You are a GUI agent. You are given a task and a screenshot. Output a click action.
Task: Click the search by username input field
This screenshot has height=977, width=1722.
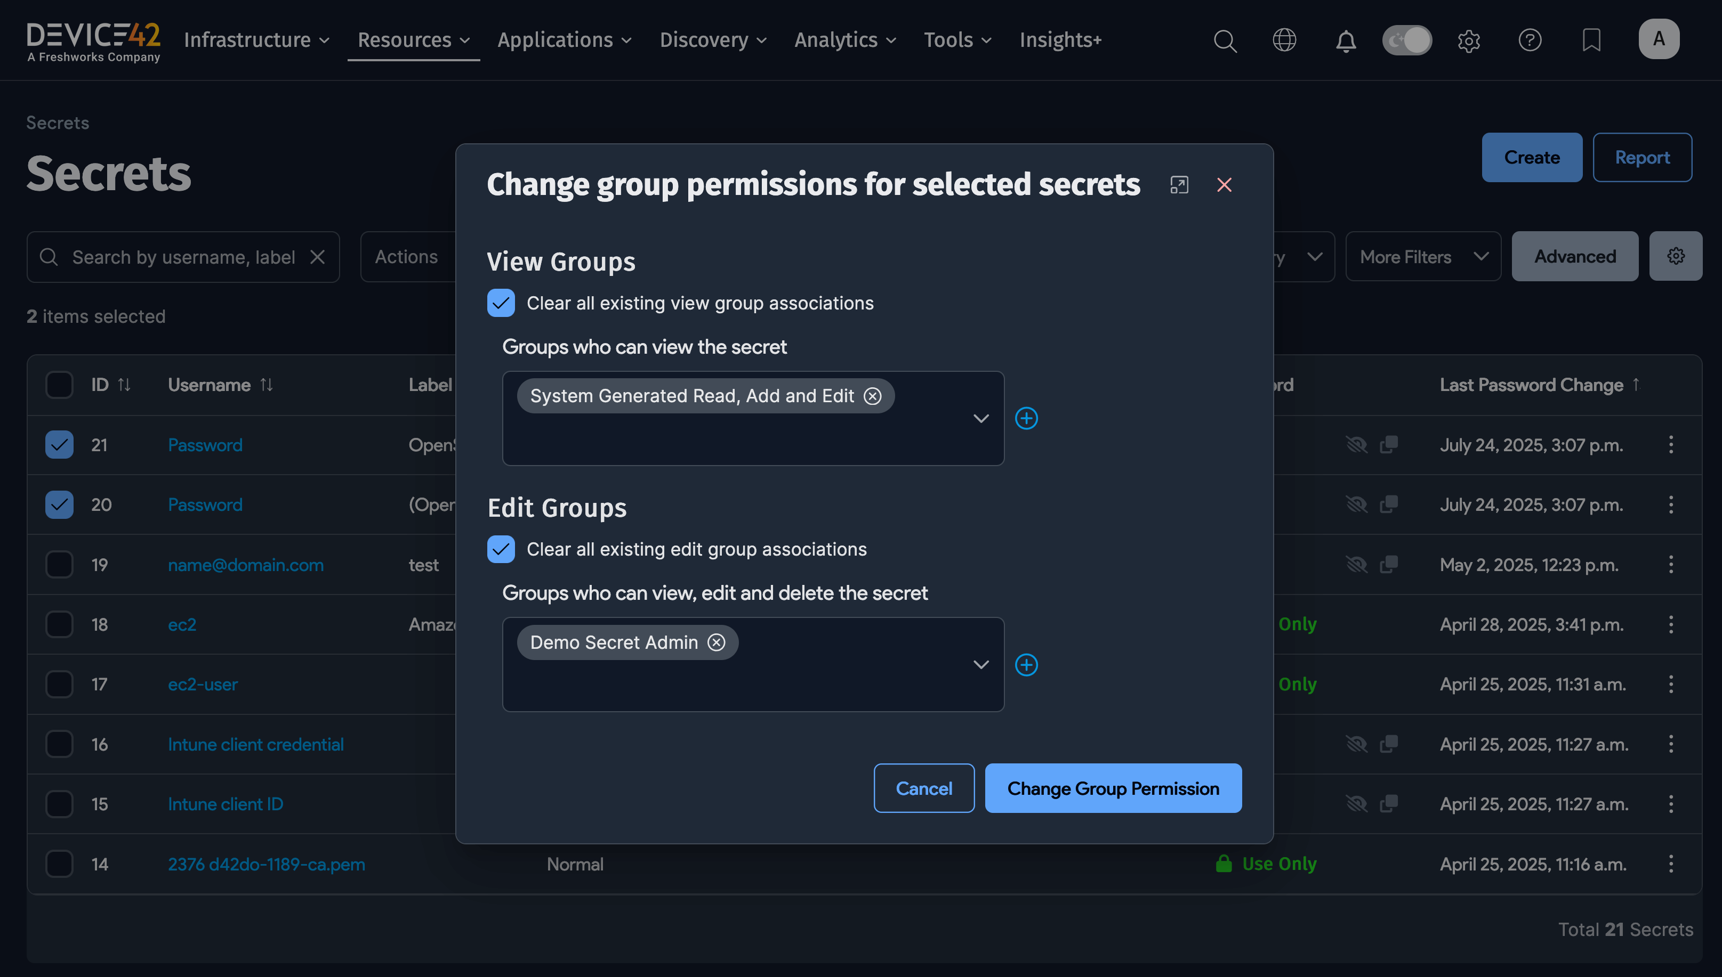pyautogui.click(x=181, y=256)
